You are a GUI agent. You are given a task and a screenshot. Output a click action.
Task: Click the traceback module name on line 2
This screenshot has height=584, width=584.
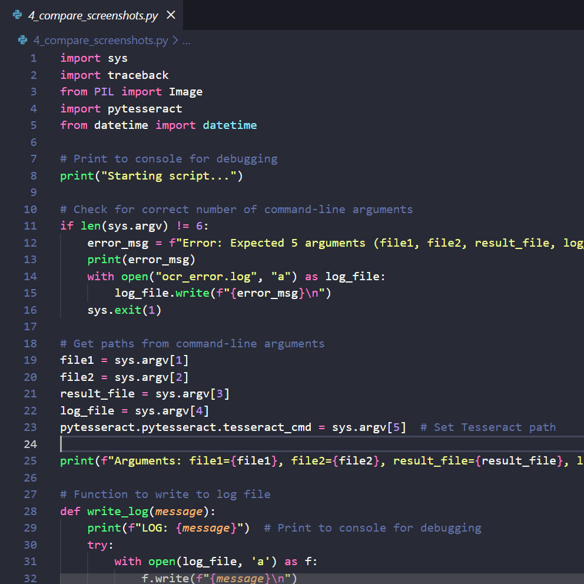(138, 75)
